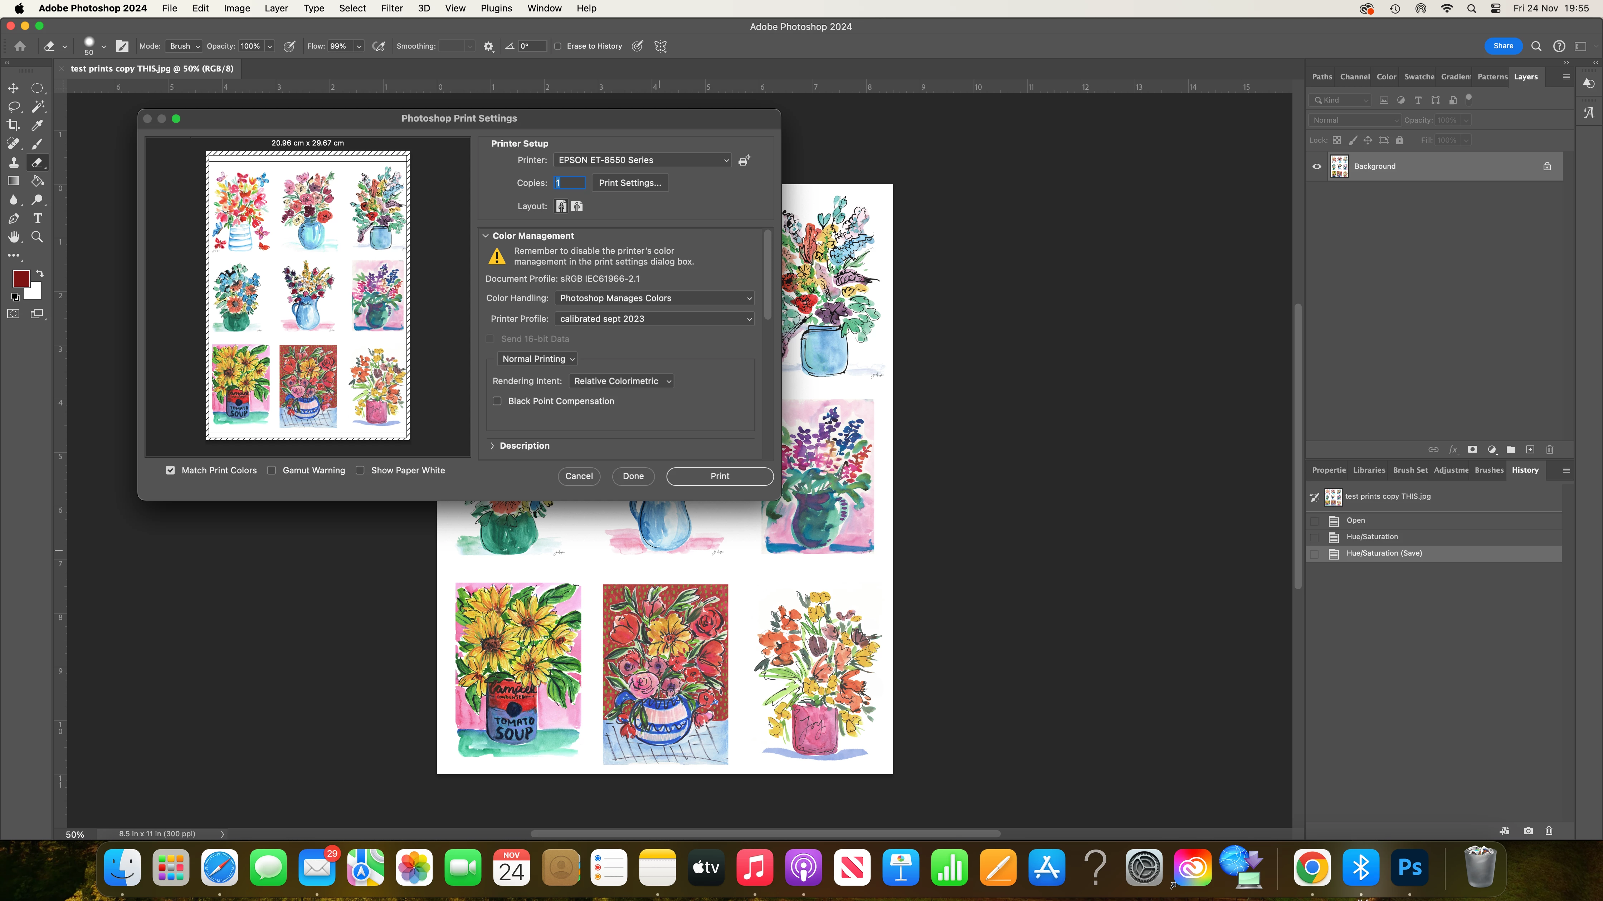The image size is (1603, 901).
Task: Click the landscape orientation layout icon
Action: [577, 206]
